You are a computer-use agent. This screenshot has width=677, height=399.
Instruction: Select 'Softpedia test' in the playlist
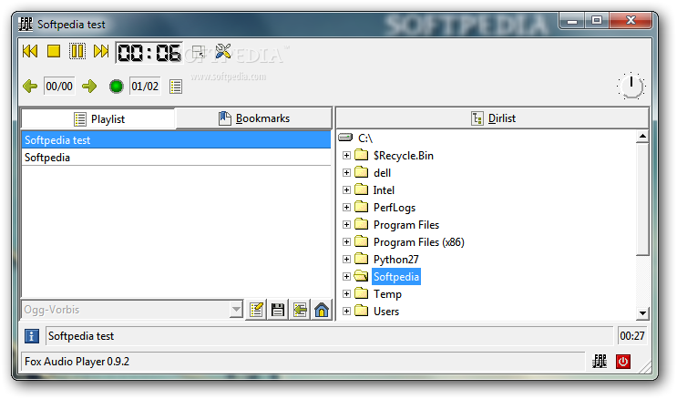click(176, 140)
